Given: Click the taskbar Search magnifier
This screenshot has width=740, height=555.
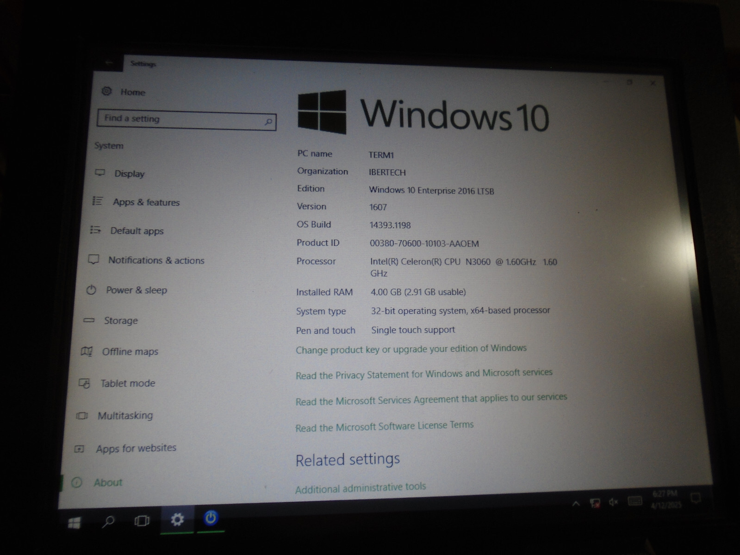Looking at the screenshot, I should [x=108, y=522].
